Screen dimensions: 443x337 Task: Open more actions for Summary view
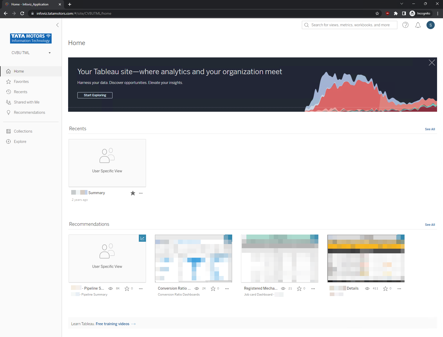pos(141,193)
